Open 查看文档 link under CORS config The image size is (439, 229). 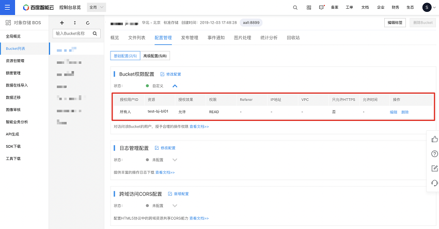click(x=199, y=218)
